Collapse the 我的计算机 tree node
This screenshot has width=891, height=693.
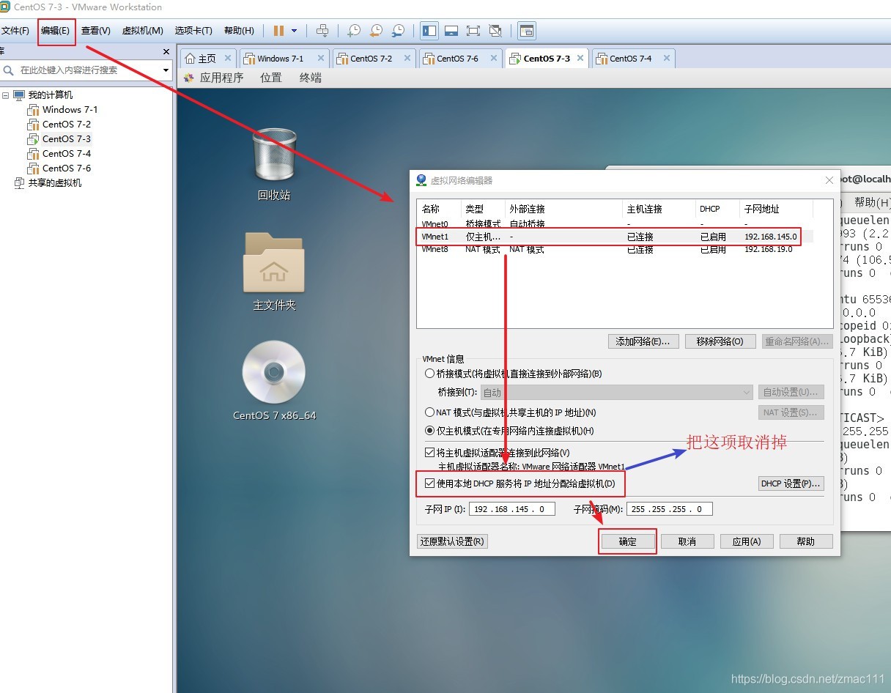coord(5,95)
